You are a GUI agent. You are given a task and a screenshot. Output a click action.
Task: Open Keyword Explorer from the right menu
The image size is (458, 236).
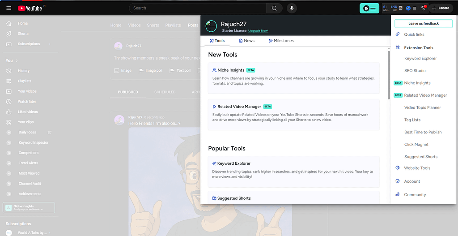pos(420,59)
